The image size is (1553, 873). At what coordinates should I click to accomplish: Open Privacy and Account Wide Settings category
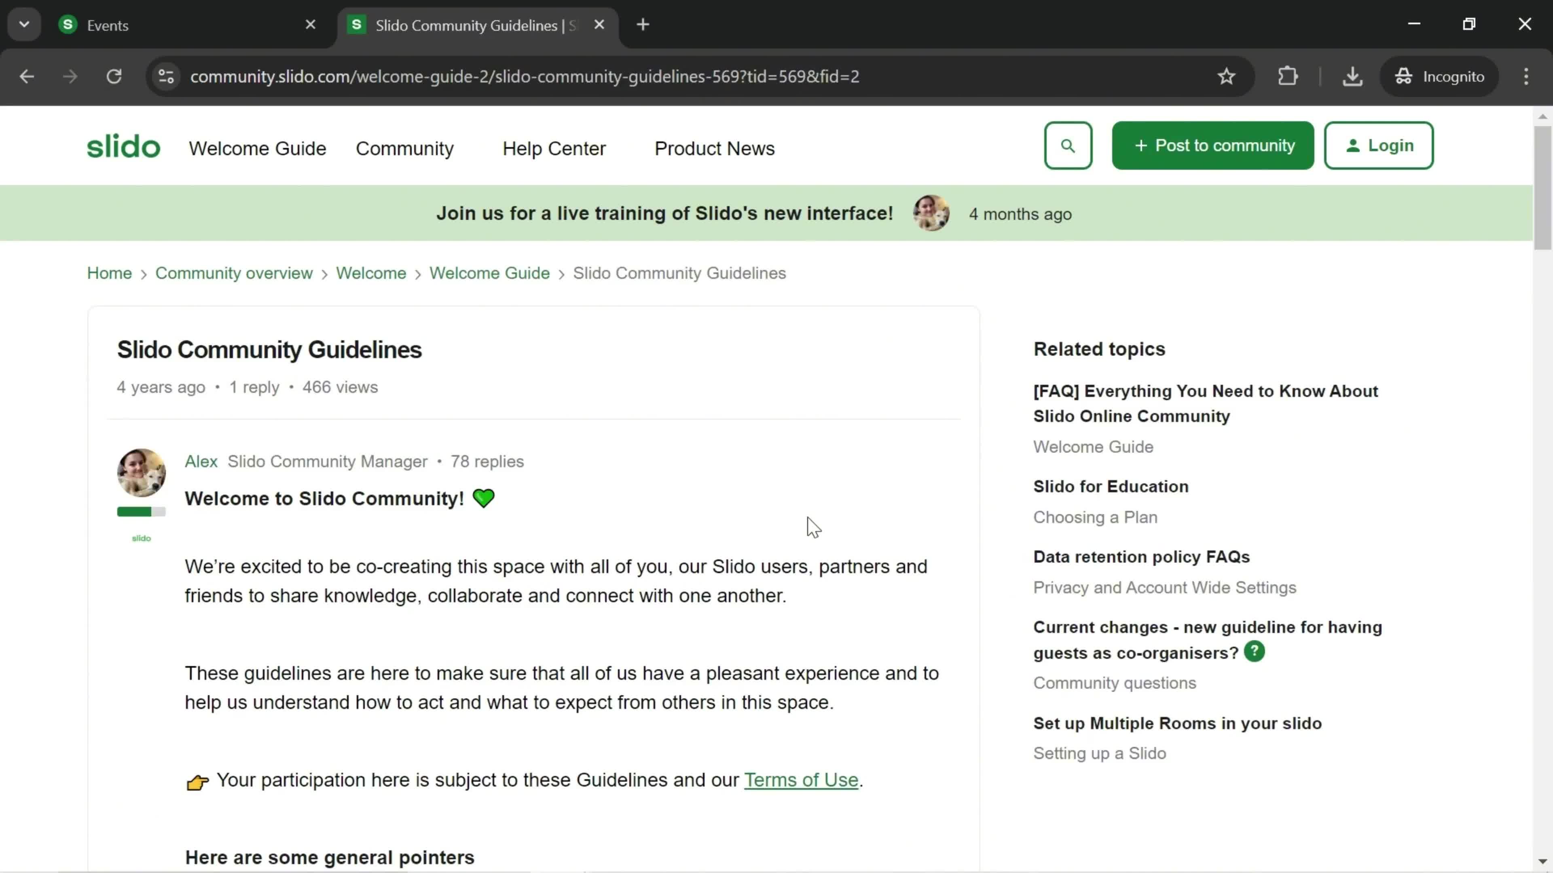[x=1164, y=588]
